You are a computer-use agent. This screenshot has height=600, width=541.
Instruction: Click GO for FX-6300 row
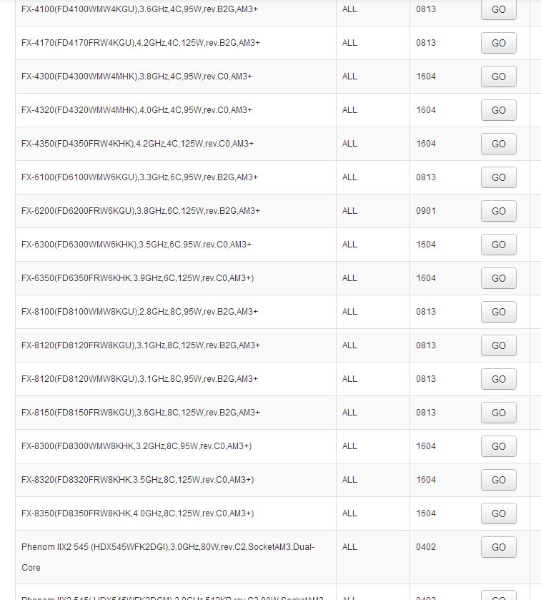pyautogui.click(x=499, y=245)
